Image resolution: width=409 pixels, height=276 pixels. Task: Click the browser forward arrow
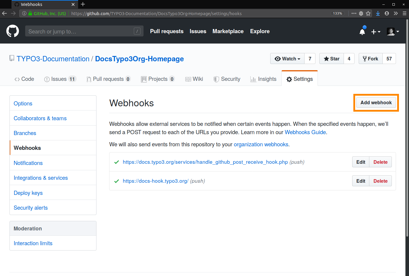[13, 13]
